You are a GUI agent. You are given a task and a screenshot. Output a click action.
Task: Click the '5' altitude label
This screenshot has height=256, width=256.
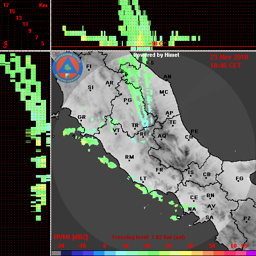tap(42, 44)
